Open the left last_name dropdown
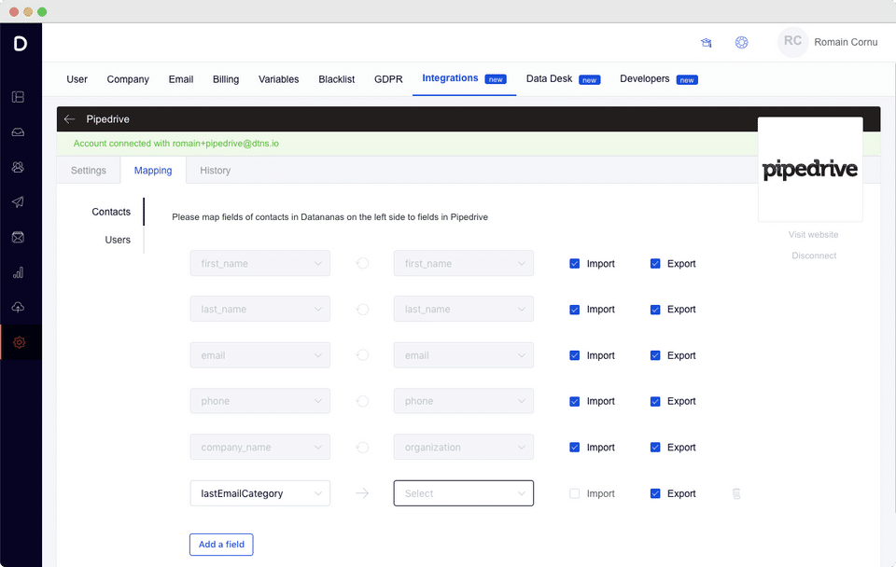 coord(260,309)
